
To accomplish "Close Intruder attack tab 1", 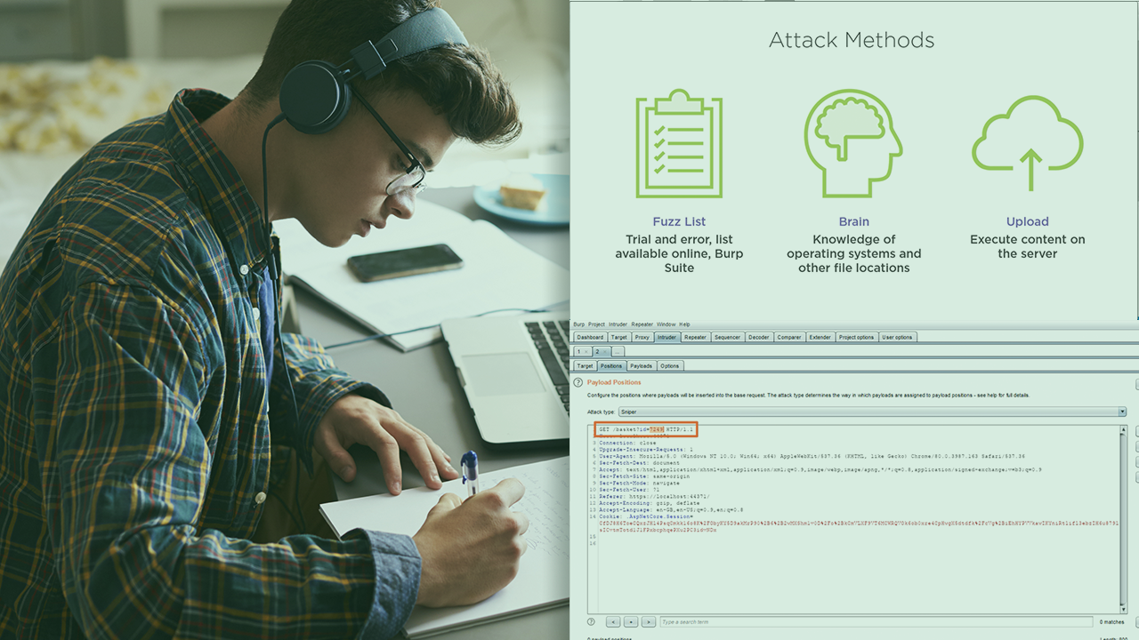I will pos(585,352).
